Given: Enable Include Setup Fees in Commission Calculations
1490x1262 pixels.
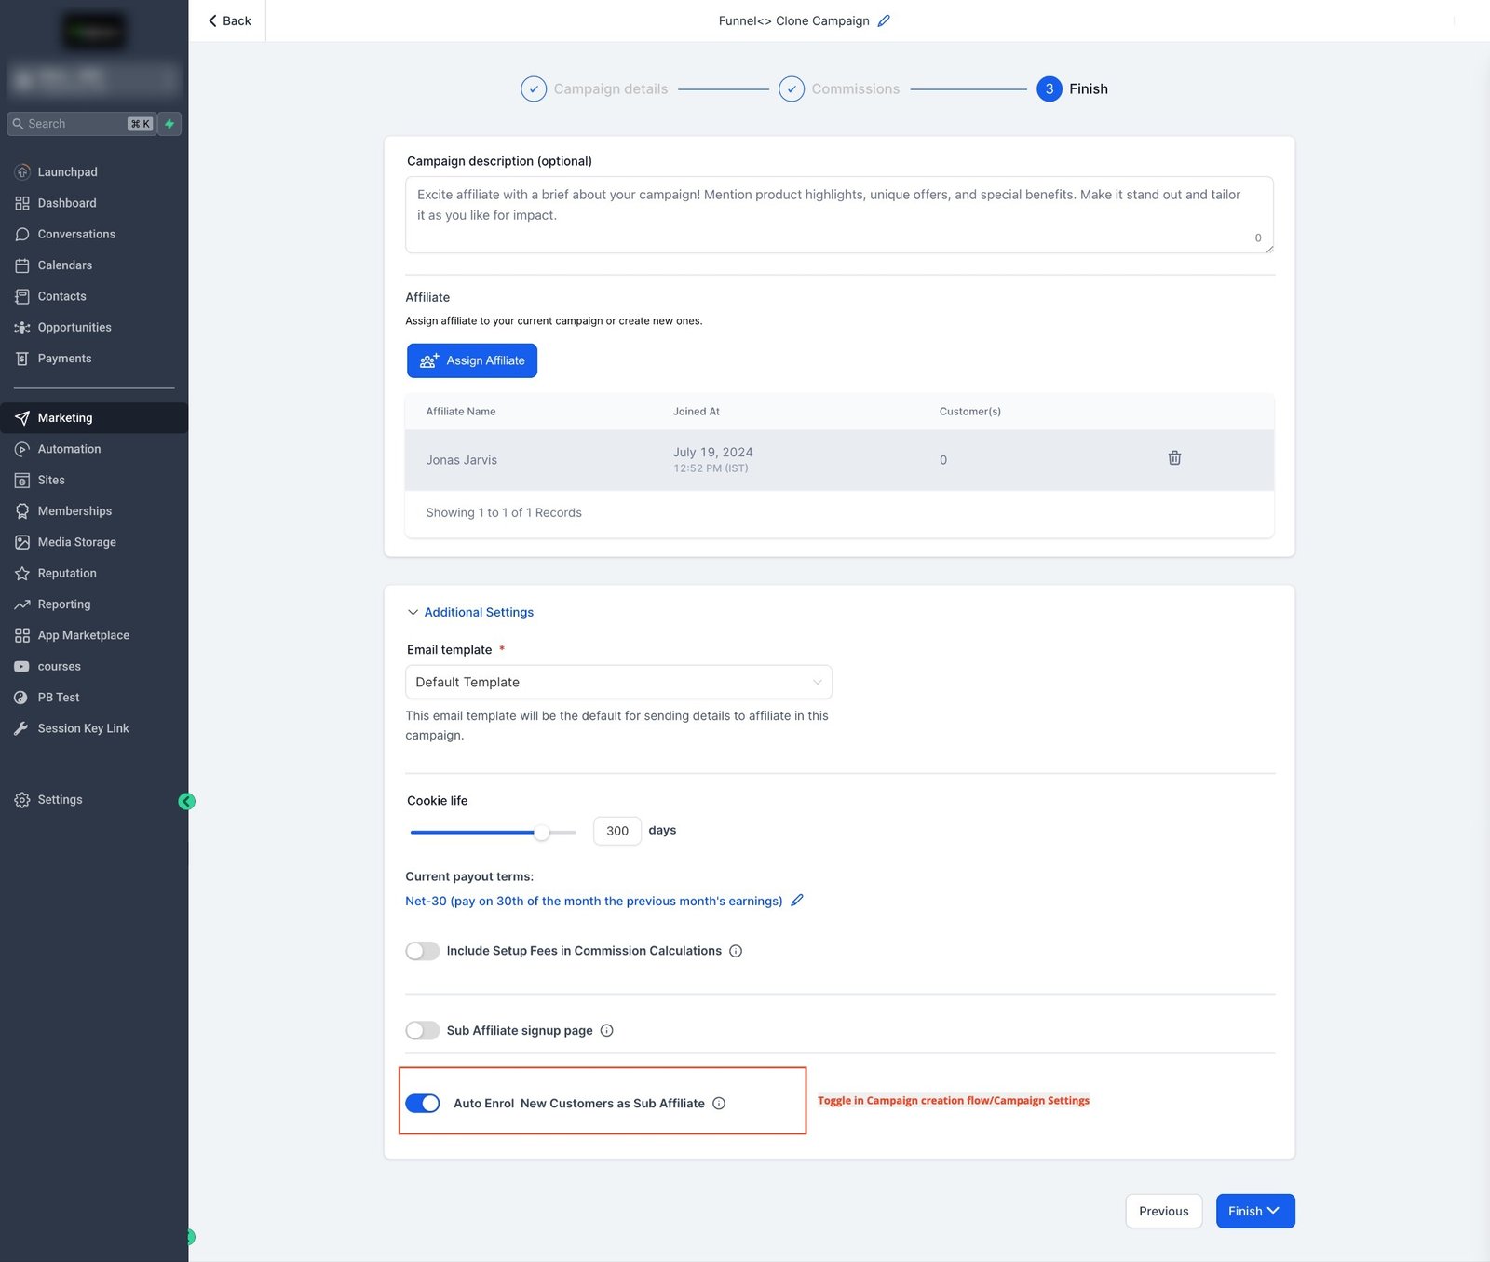Looking at the screenshot, I should click(423, 951).
